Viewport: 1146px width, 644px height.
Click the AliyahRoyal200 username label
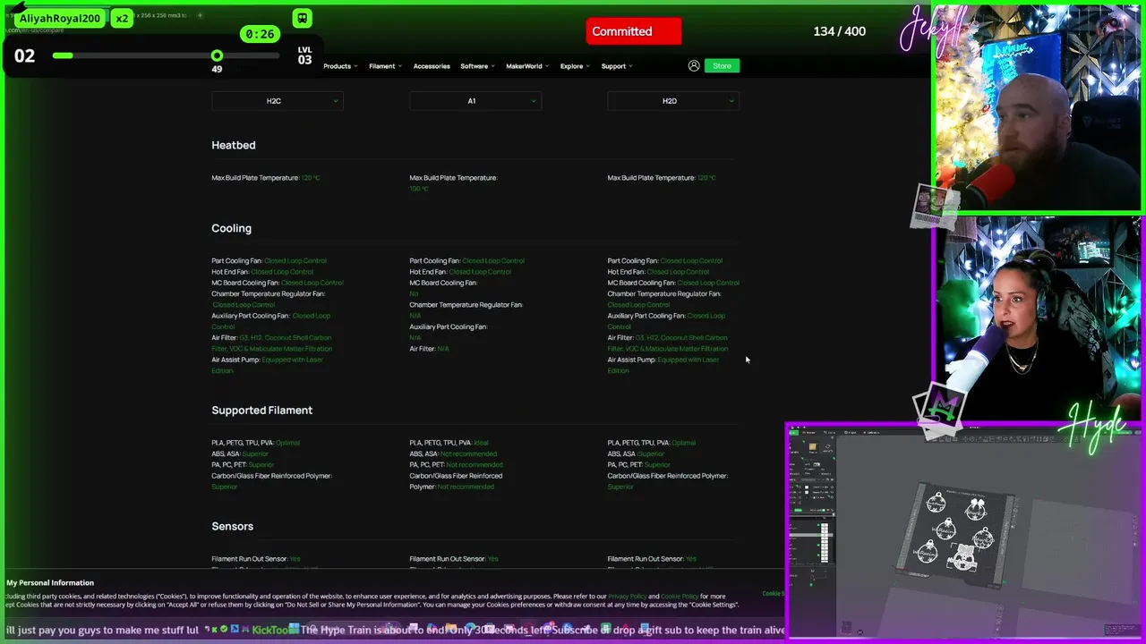pyautogui.click(x=60, y=18)
